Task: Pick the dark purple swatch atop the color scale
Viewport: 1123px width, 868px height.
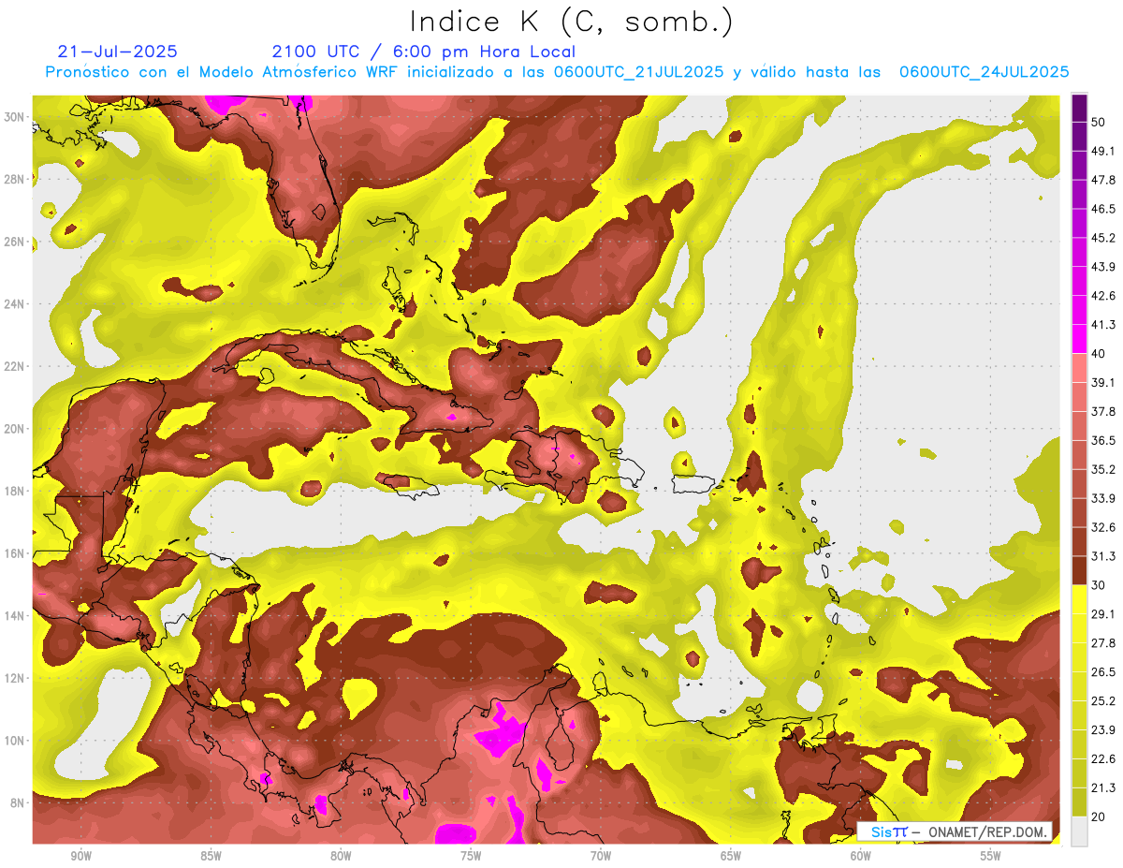Action: (x=1079, y=108)
